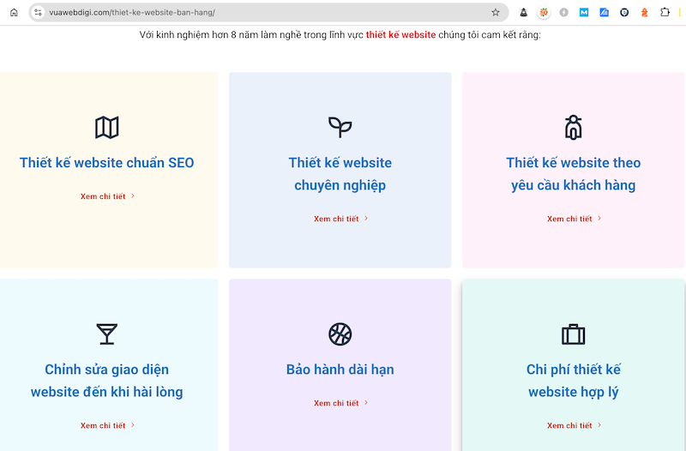Image resolution: width=686 pixels, height=451 pixels.
Task: Click the dark circular extension icon
Action: click(624, 12)
